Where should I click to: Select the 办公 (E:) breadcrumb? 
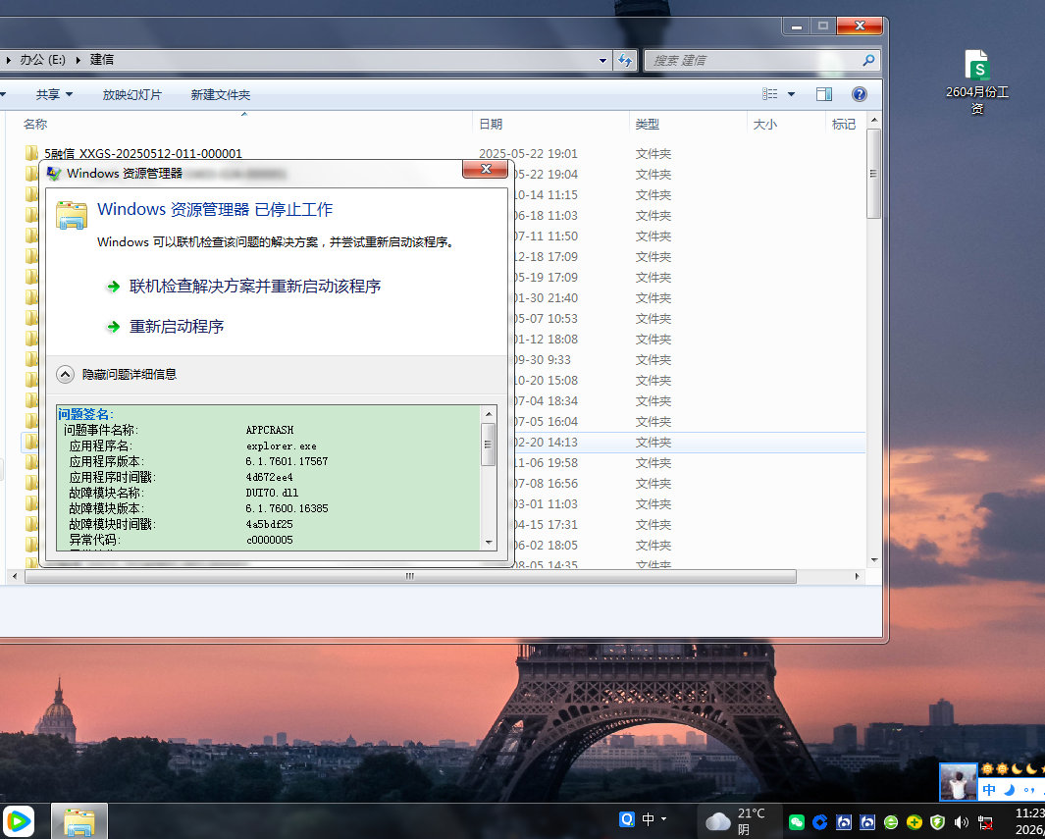pos(42,59)
